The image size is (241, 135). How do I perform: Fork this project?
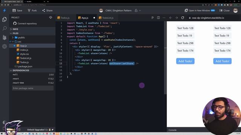click(32, 10)
